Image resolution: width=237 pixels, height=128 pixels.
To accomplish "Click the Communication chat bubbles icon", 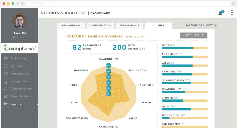I will tap(6, 89).
